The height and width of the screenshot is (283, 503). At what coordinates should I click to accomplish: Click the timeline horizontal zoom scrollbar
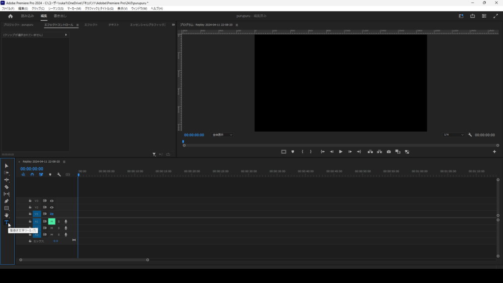pyautogui.click(x=84, y=260)
